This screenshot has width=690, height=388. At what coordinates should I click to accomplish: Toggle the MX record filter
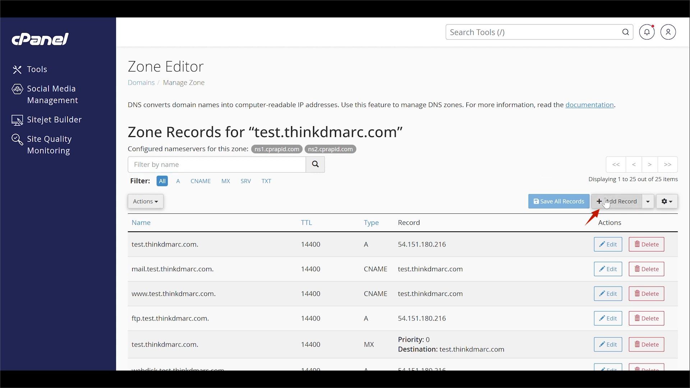226,181
